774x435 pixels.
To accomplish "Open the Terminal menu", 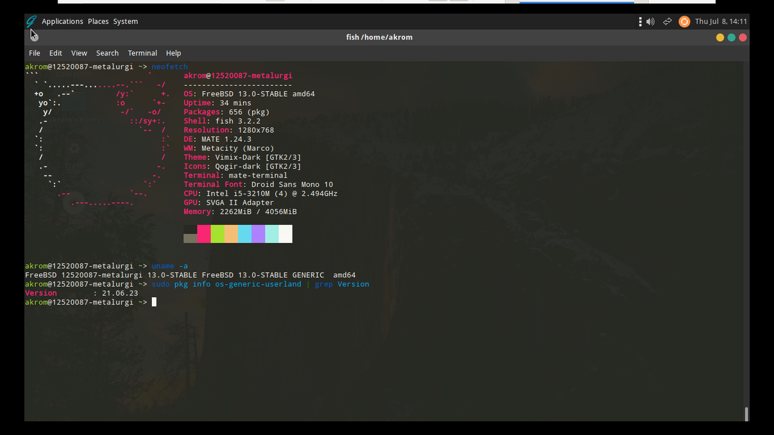I will click(142, 53).
